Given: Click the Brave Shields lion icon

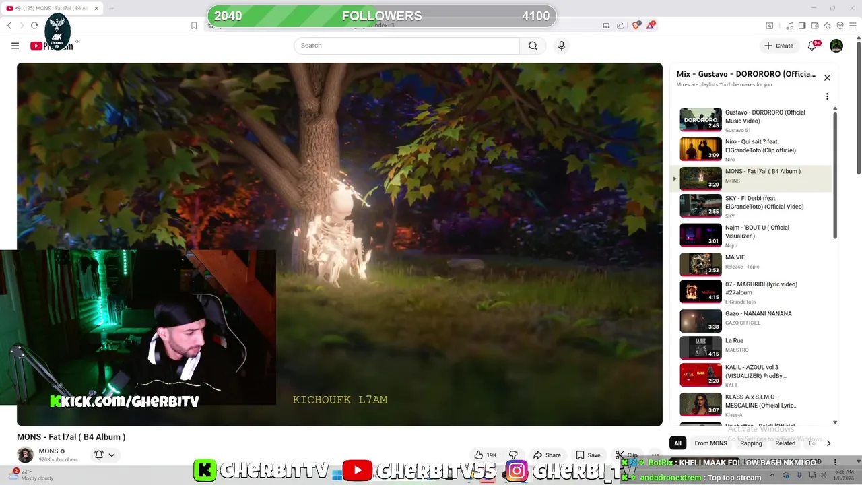Looking at the screenshot, I should coord(636,26).
